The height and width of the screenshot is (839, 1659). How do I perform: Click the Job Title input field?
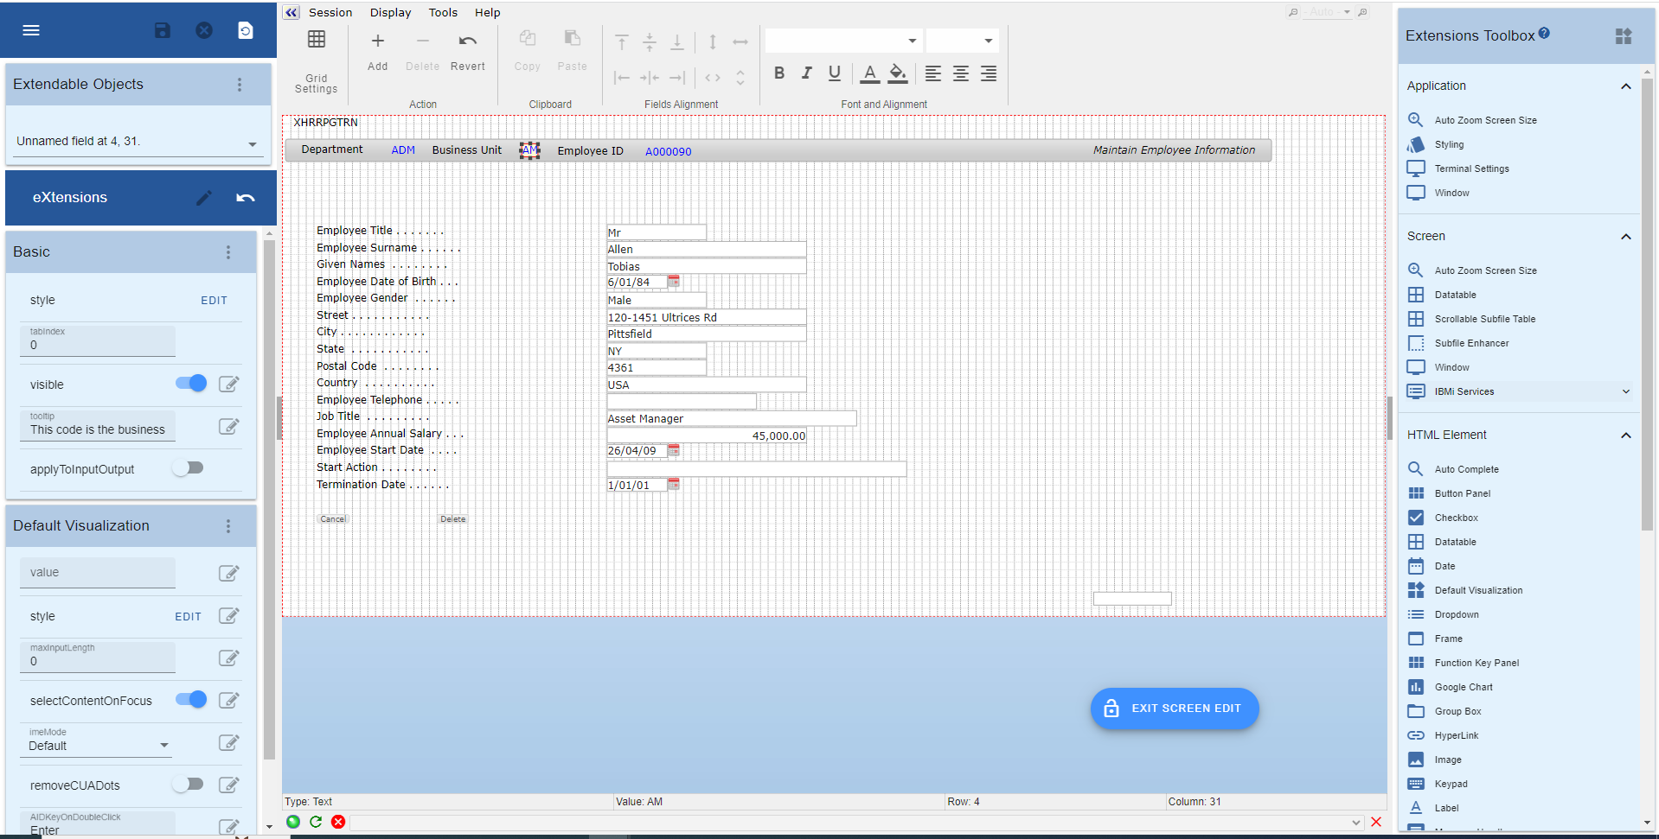click(731, 419)
